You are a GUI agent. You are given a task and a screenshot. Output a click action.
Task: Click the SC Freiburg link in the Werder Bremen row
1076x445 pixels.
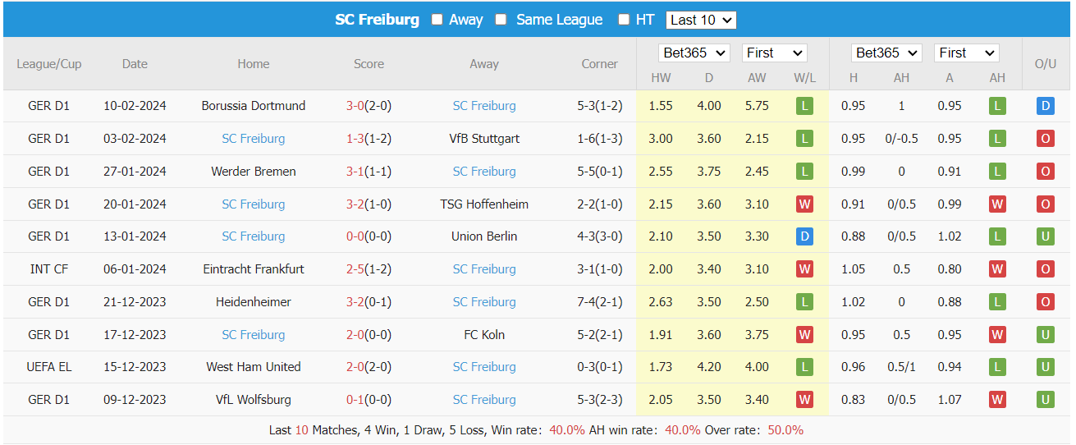484,172
